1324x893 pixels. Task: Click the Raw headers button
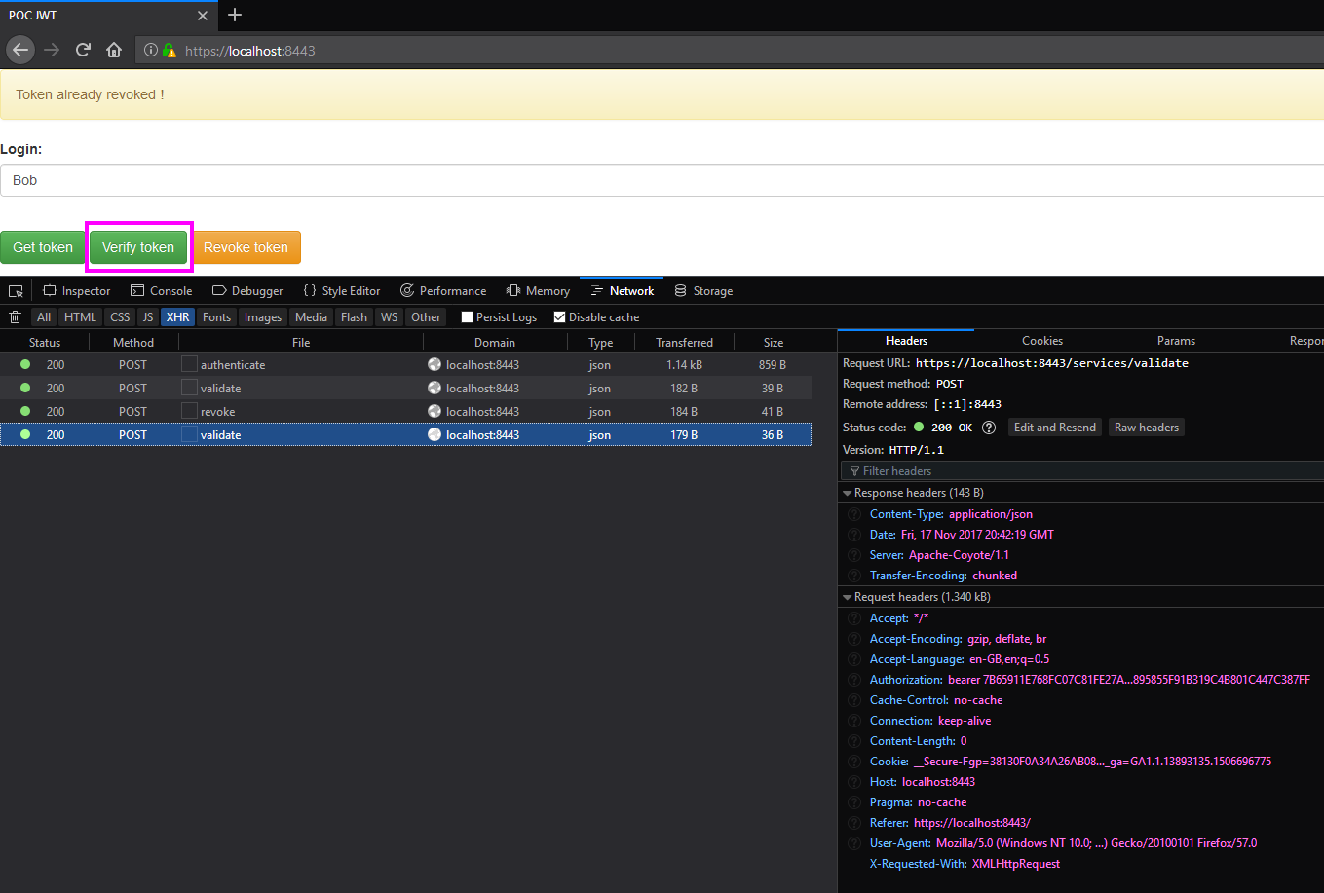[1147, 428]
